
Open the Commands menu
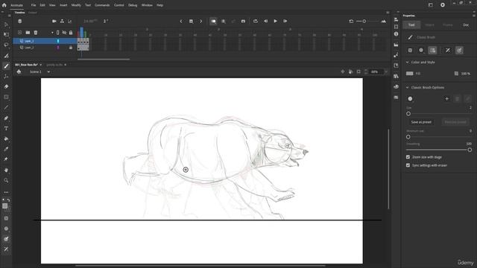[102, 5]
